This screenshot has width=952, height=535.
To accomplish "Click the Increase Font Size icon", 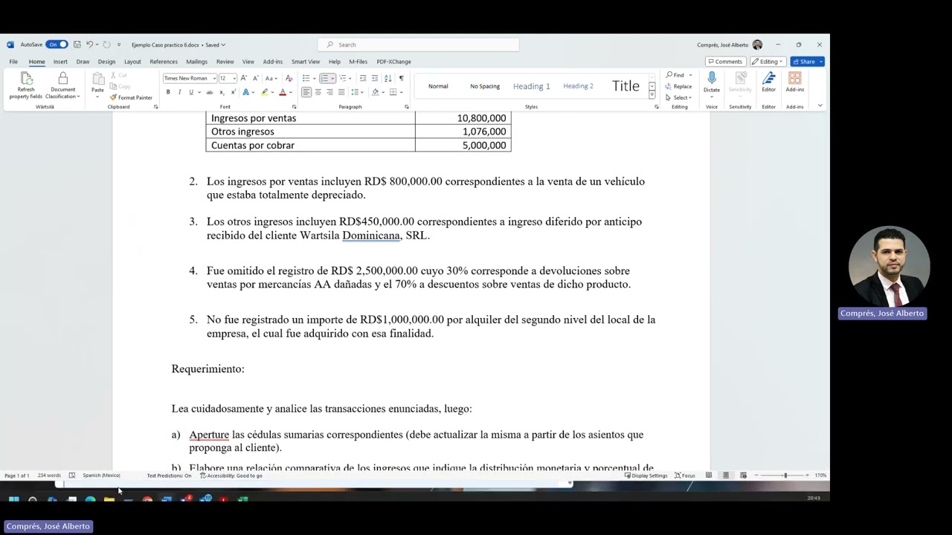I will [x=244, y=78].
